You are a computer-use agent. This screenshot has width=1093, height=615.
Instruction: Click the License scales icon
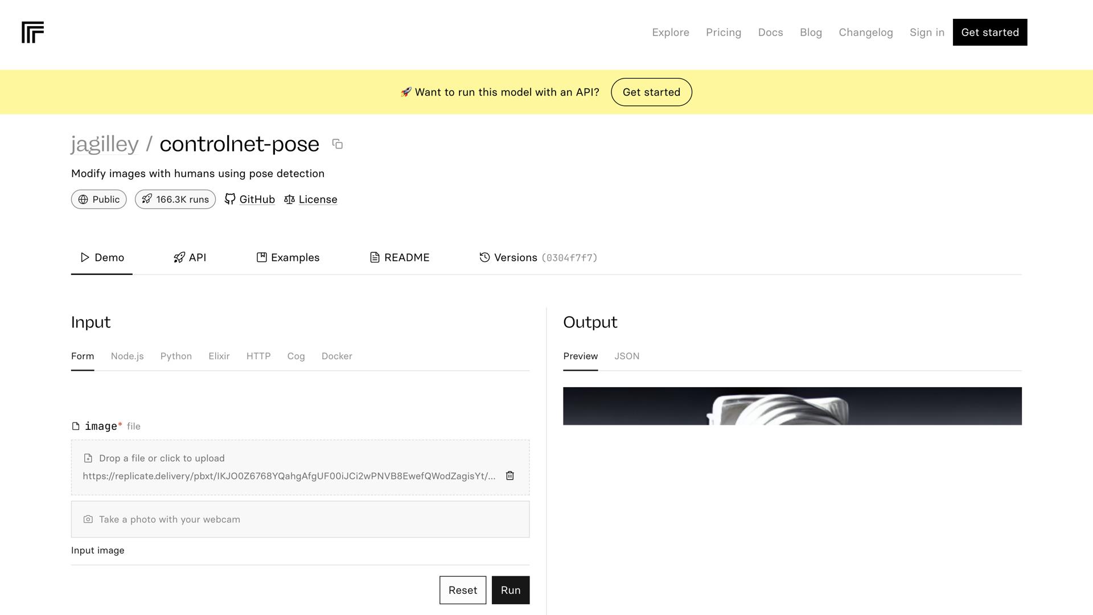pos(289,199)
